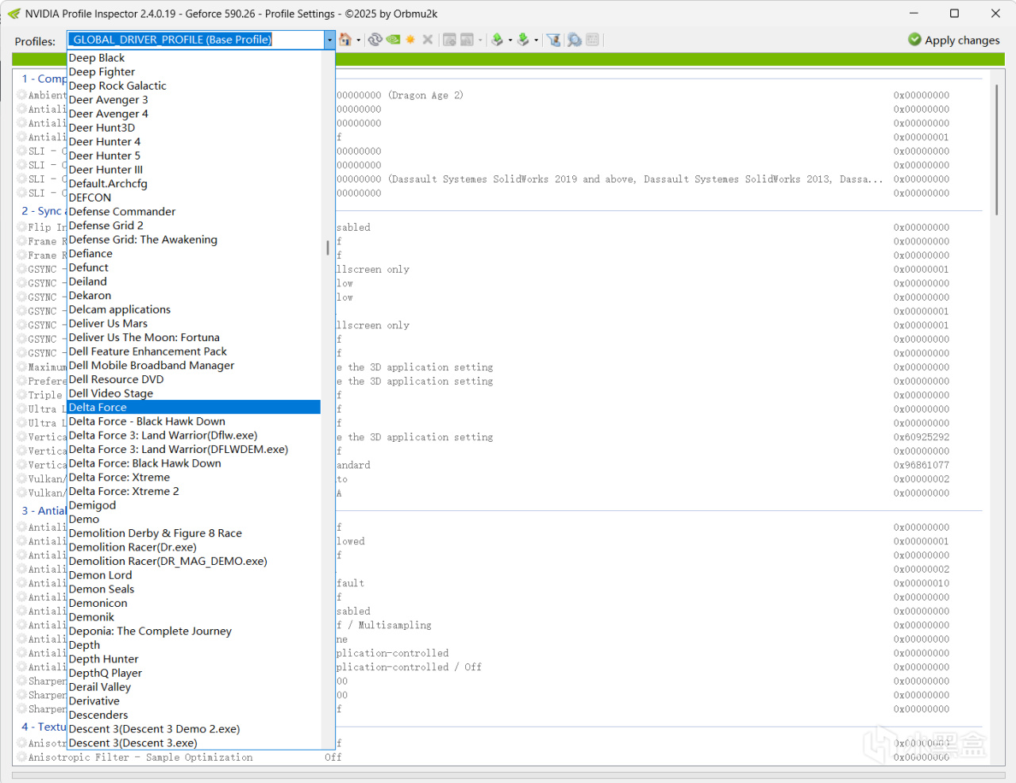Open the export options dropdown arrow
Screen dimensions: 1016x783
pos(510,40)
